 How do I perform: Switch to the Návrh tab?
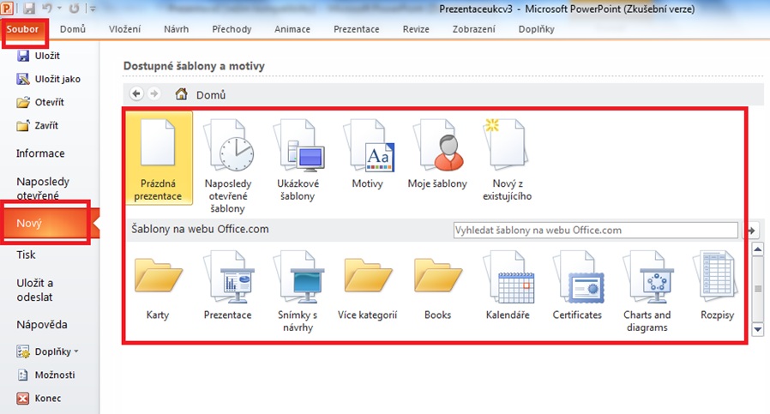point(177,29)
